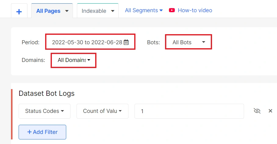Open the All Segments dropdown

[144, 10]
